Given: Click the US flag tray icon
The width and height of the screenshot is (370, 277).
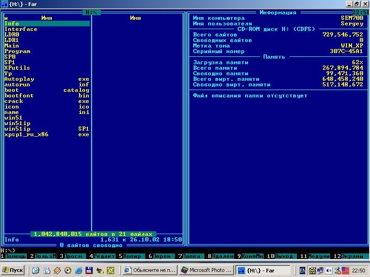Looking at the screenshot, I should coord(345,270).
